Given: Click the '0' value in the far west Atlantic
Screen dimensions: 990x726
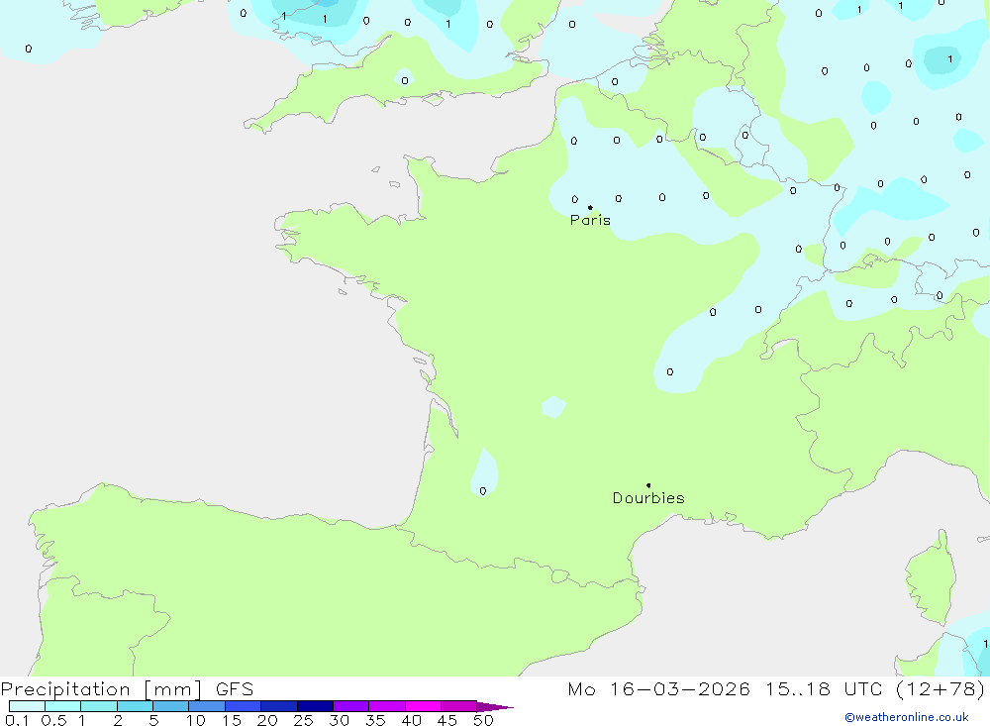Looking at the screenshot, I should [29, 49].
